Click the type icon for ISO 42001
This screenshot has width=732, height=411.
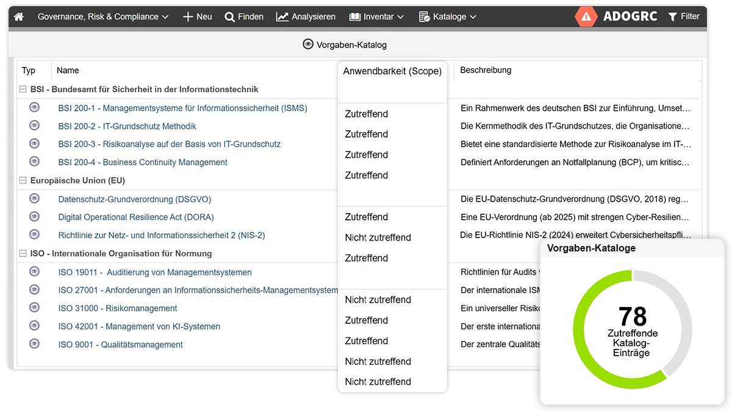[34, 326]
